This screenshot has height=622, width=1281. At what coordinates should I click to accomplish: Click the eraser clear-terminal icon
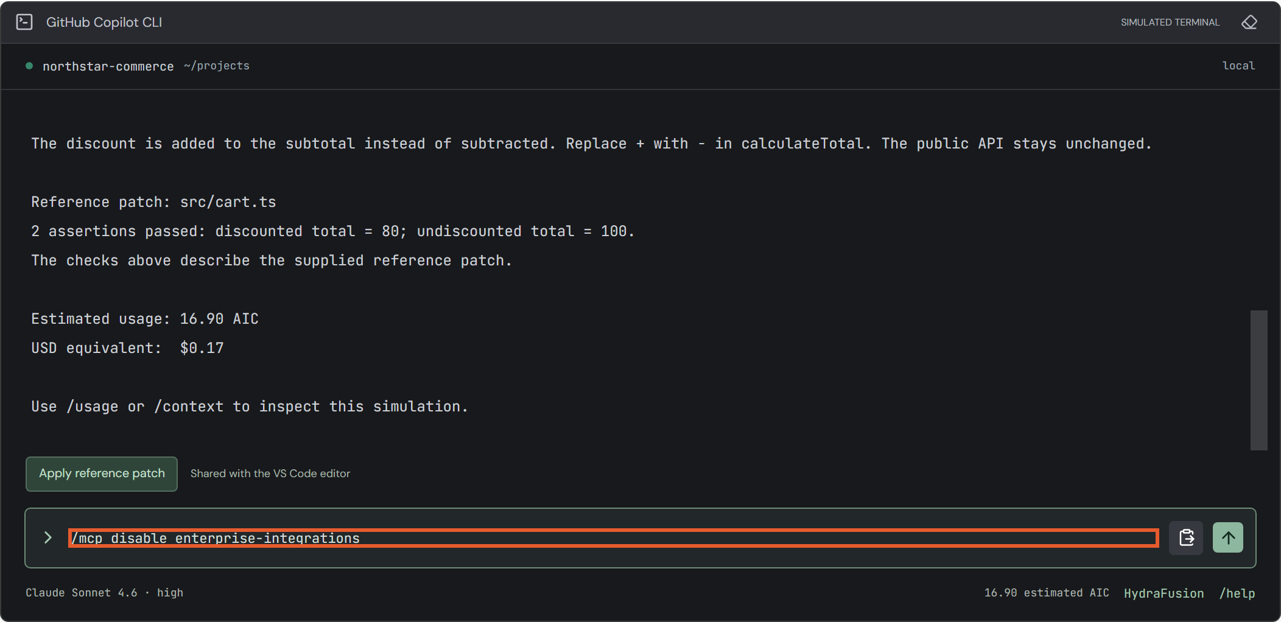pos(1249,23)
